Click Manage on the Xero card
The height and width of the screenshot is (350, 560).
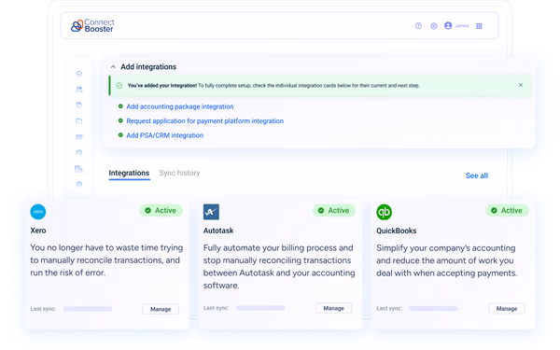(x=161, y=309)
